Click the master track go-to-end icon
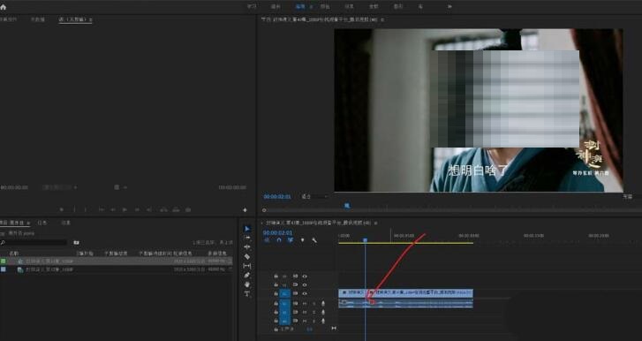Screen dimensions: 642x341 [x=334, y=329]
